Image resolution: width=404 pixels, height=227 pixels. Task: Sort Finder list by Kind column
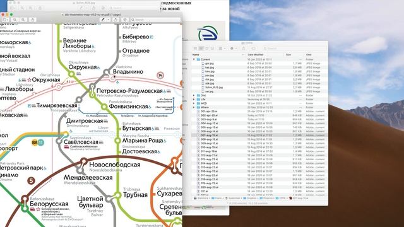(309, 55)
